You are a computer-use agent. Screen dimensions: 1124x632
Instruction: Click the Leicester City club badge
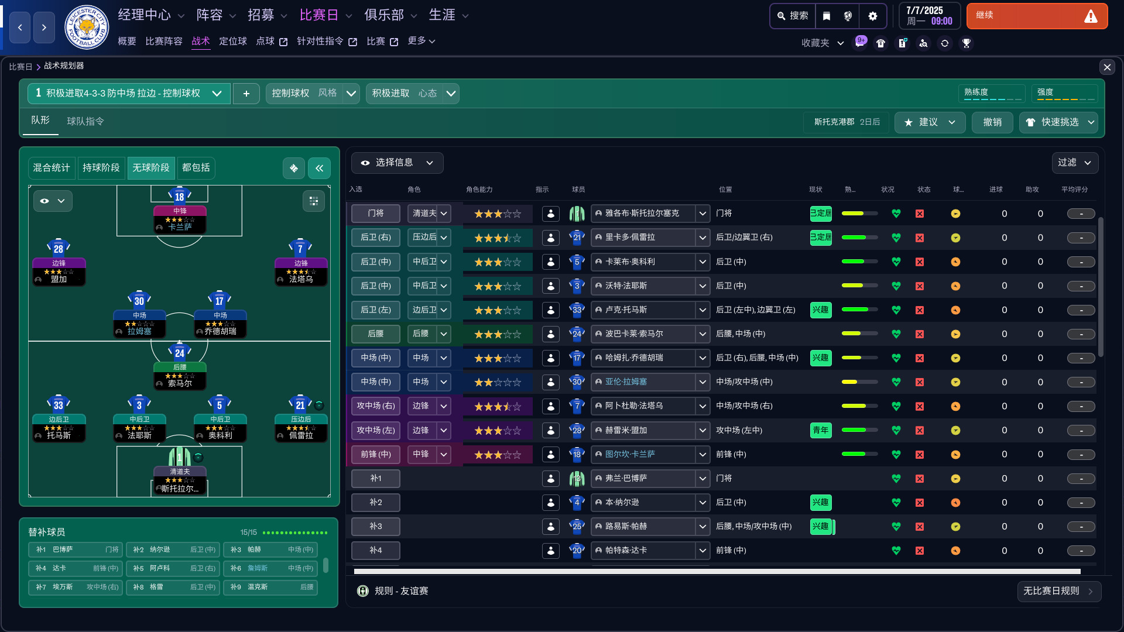(87, 27)
